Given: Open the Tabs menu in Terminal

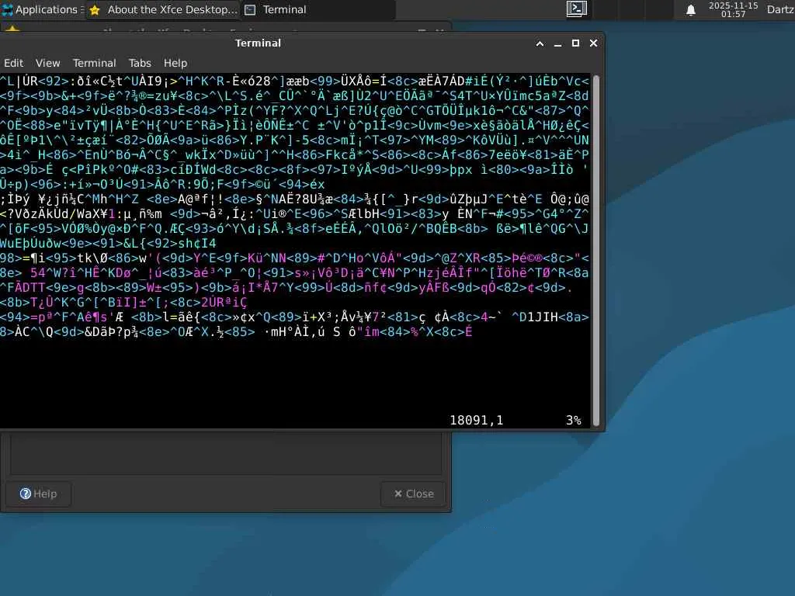Looking at the screenshot, I should coord(140,63).
